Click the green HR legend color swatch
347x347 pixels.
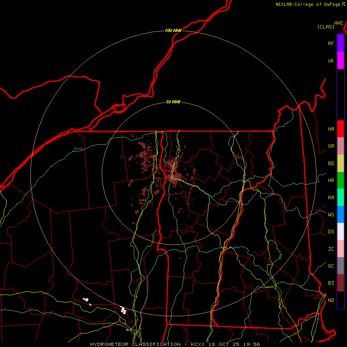(340, 180)
